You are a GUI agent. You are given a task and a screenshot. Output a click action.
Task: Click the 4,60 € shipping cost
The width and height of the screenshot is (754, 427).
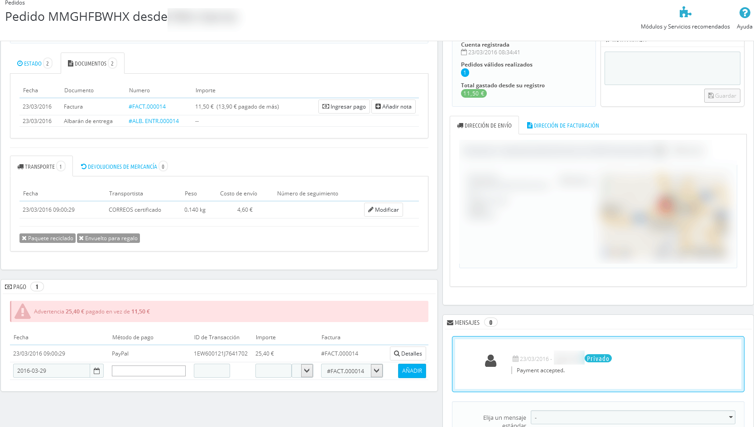[x=245, y=210]
